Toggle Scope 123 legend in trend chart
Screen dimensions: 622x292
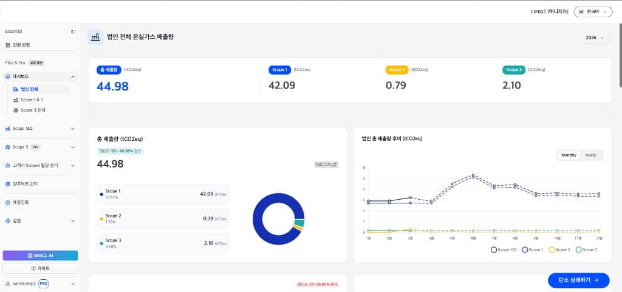tap(504, 250)
